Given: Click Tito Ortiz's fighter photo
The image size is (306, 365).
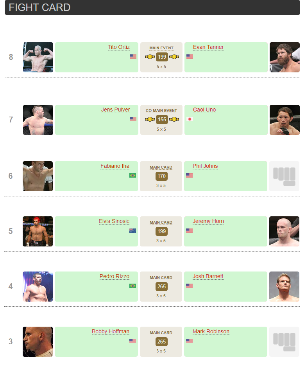Looking at the screenshot, I should 38,57.
